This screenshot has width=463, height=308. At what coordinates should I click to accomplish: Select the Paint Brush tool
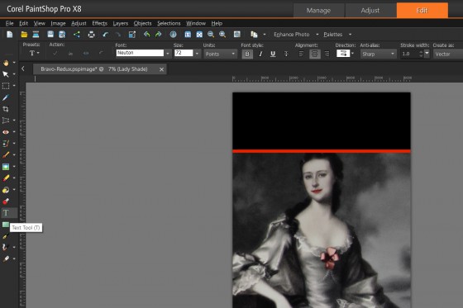pos(6,155)
